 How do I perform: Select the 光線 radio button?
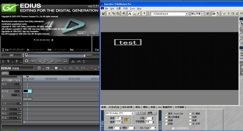click(x=190, y=117)
